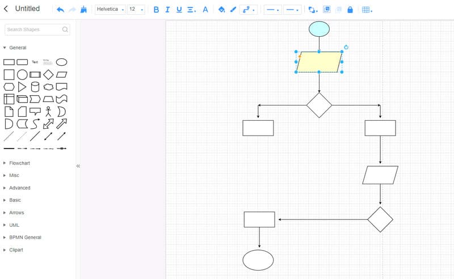Click in the Search Shapes field
The height and width of the screenshot is (279, 454).
pyautogui.click(x=34, y=29)
